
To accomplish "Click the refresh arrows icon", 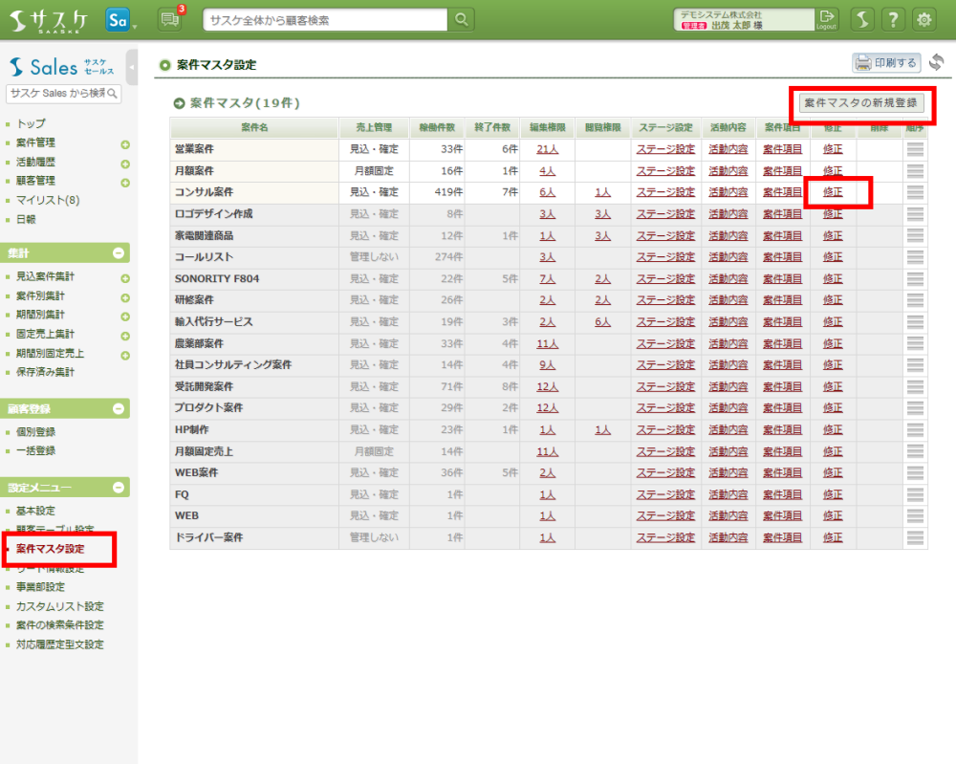I will tap(936, 63).
